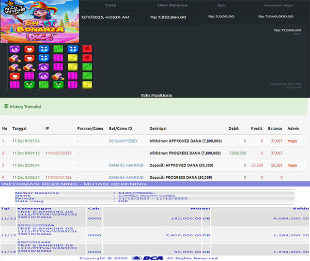The width and height of the screenshot is (310, 261).
Task: Select the 180,000.00 mutation amount
Action: 186,219
